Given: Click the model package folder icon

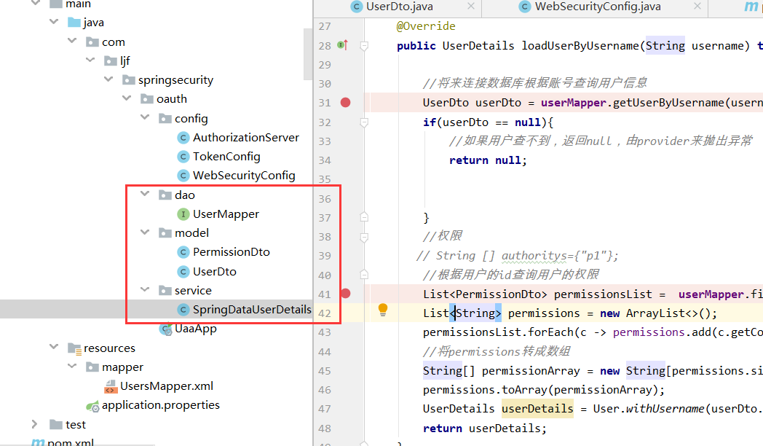Looking at the screenshot, I should click(165, 233).
